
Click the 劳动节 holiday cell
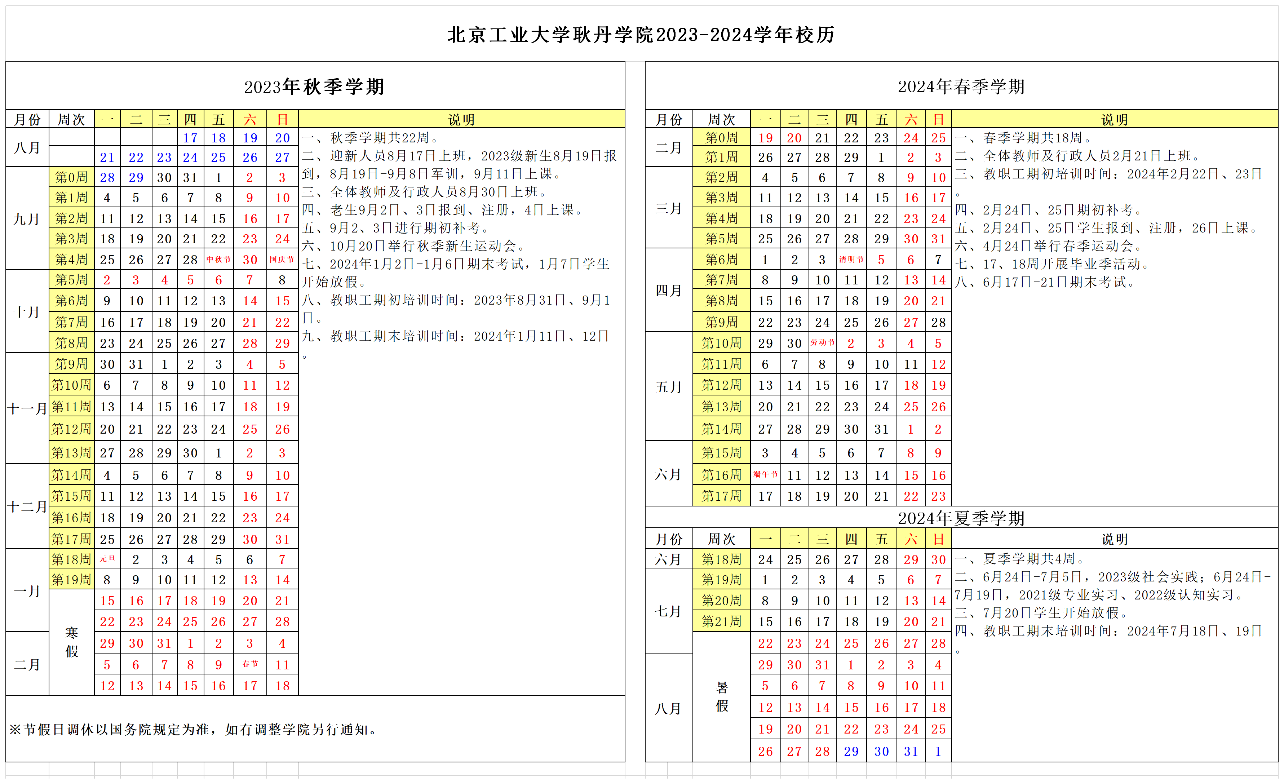tap(822, 343)
